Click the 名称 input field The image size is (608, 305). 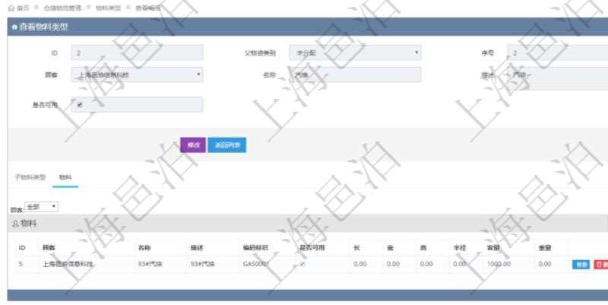pyautogui.click(x=354, y=75)
